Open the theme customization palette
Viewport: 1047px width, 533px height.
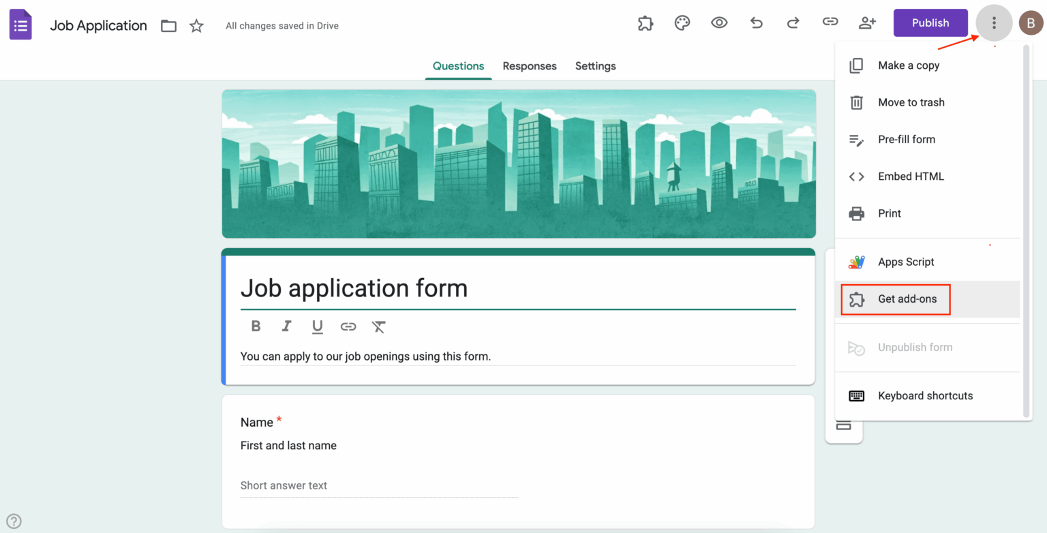682,22
